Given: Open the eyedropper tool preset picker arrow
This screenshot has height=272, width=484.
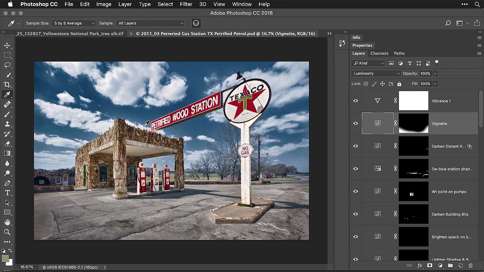Looking at the screenshot, I should (19, 23).
